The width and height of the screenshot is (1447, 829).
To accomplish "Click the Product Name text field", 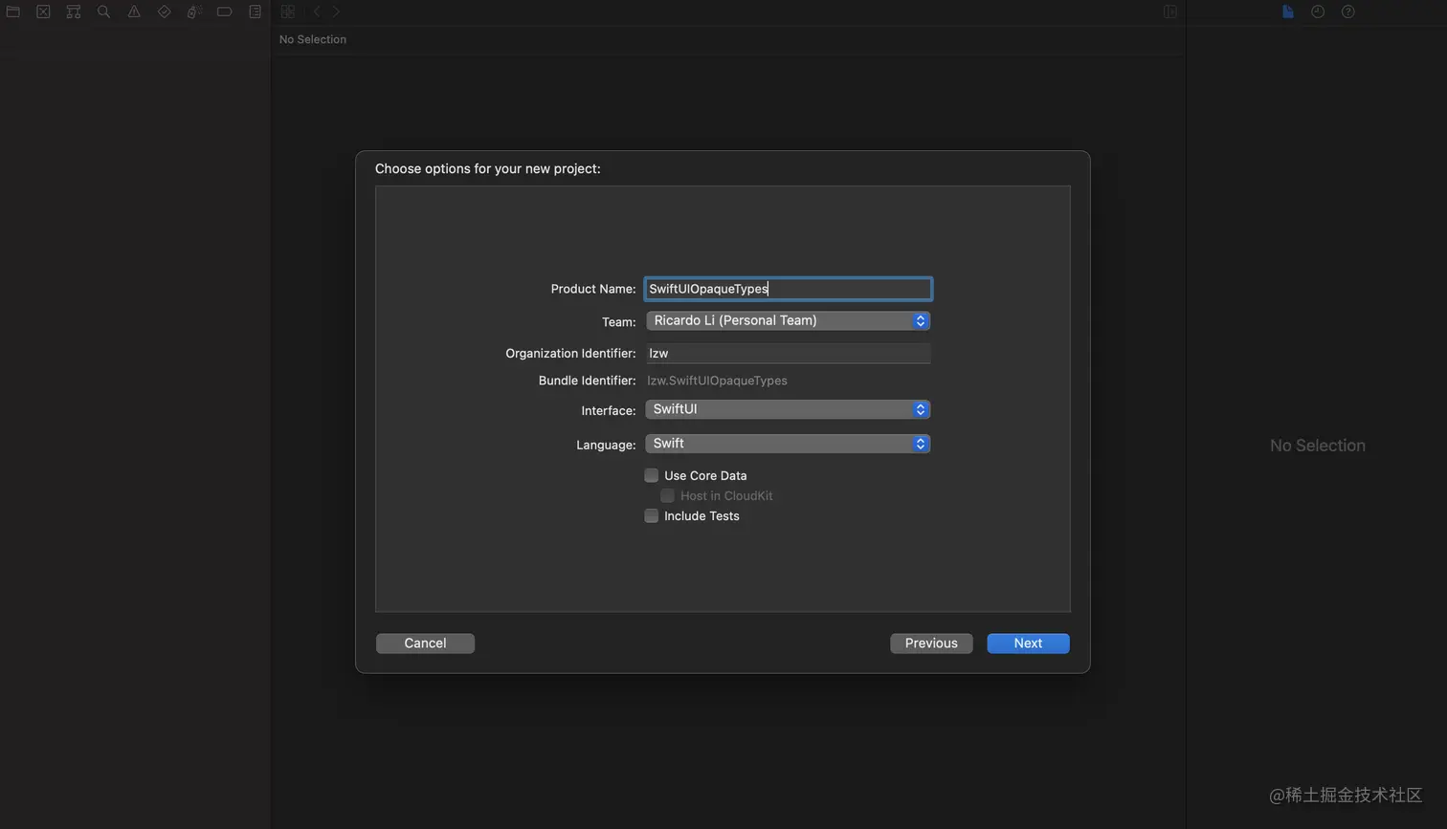I will pos(788,289).
